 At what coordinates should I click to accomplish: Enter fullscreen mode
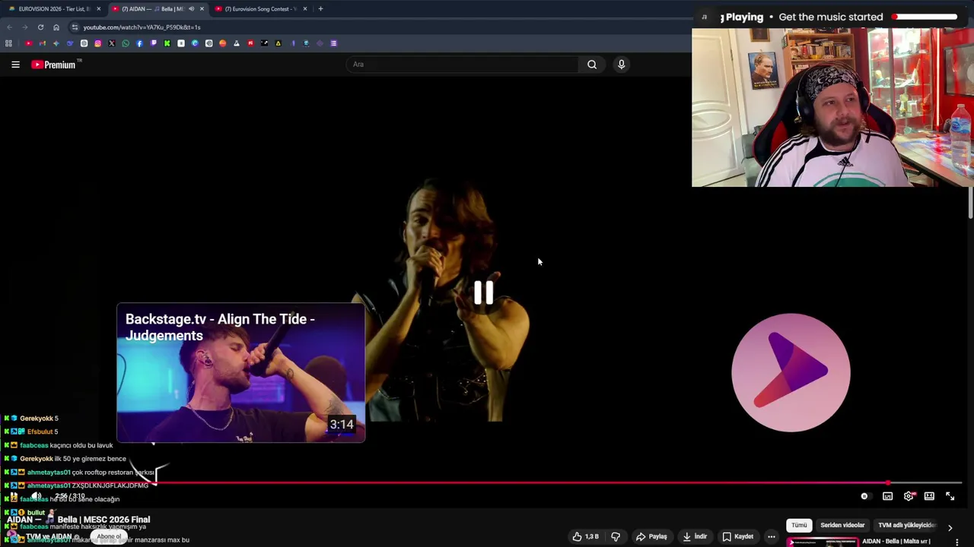point(950,496)
